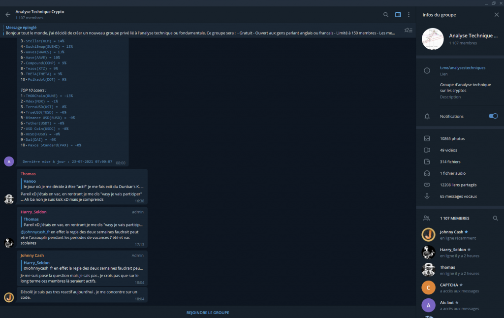Viewport: 504px width, 318px height.
Task: Click the back arrow to leave chat
Action: click(x=7, y=14)
